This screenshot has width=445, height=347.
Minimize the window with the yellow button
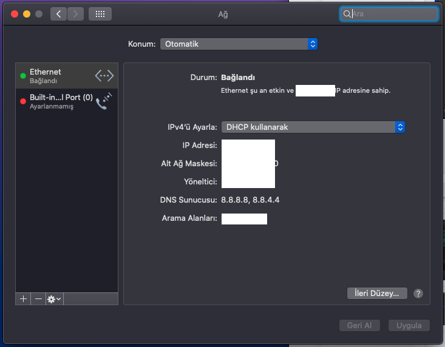pos(27,13)
